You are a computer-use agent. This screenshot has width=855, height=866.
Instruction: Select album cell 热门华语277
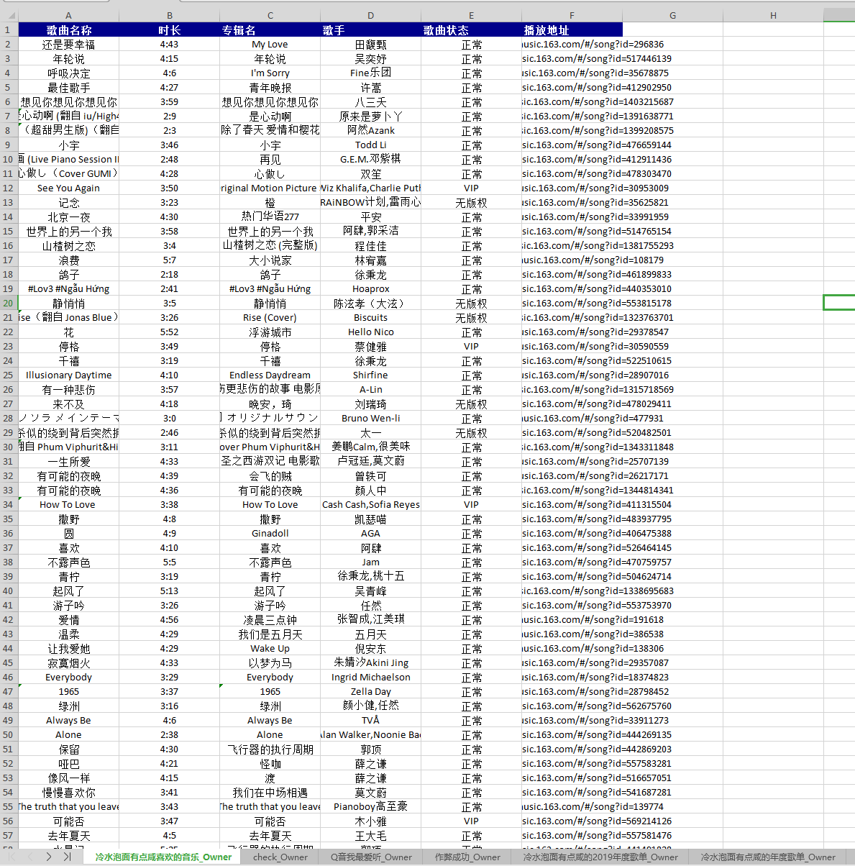click(270, 216)
